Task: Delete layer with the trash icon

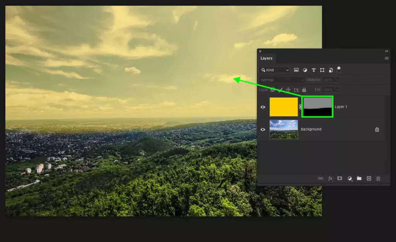Action: tap(378, 178)
